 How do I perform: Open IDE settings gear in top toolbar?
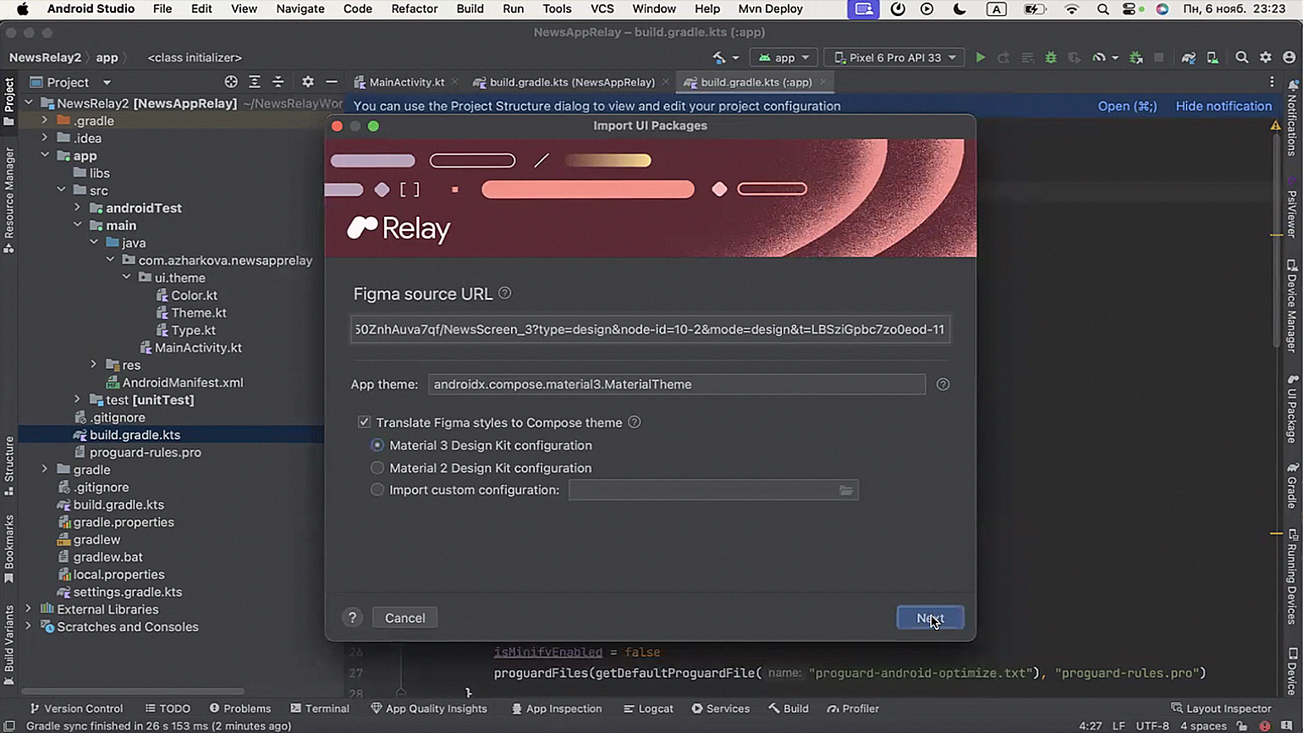(1266, 58)
